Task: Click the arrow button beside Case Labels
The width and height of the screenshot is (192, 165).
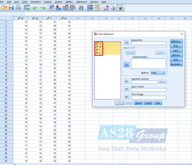Action: coord(126,89)
